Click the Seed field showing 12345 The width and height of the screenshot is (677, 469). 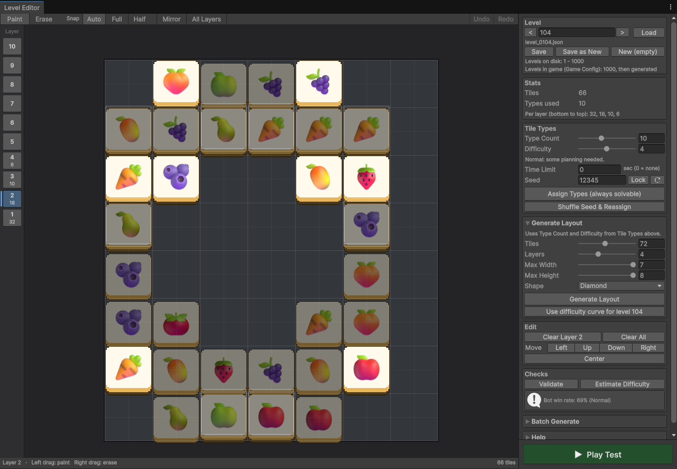tap(602, 180)
